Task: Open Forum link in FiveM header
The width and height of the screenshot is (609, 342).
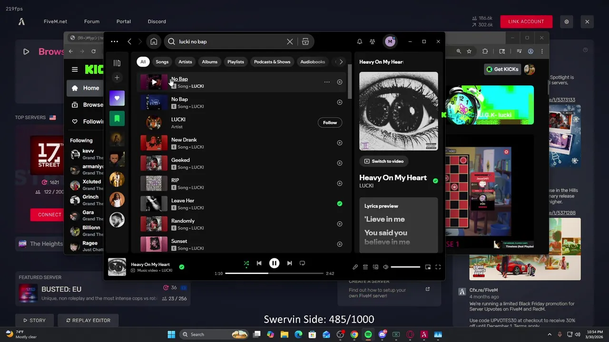Action: [x=92, y=21]
